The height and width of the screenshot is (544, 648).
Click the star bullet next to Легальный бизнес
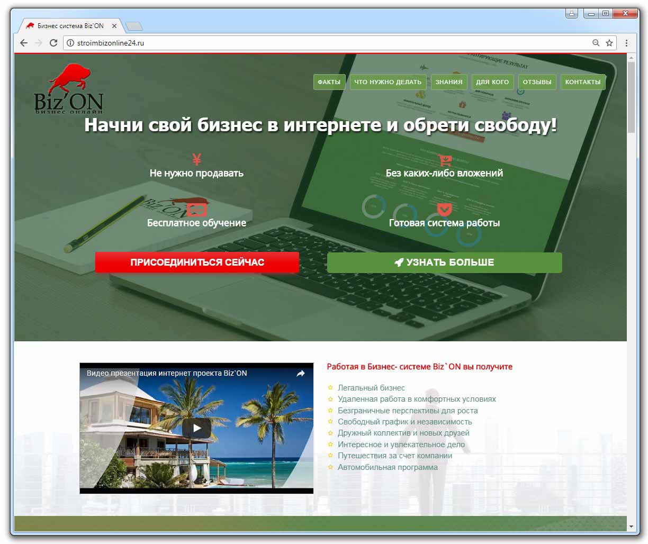pyautogui.click(x=330, y=388)
